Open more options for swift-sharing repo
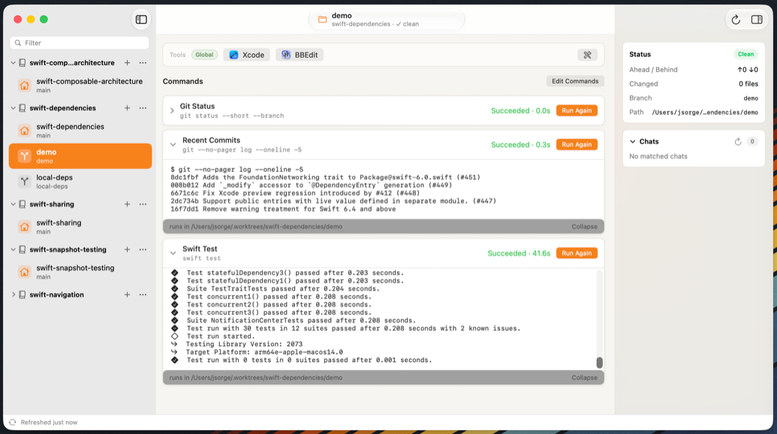777x434 pixels. point(143,204)
